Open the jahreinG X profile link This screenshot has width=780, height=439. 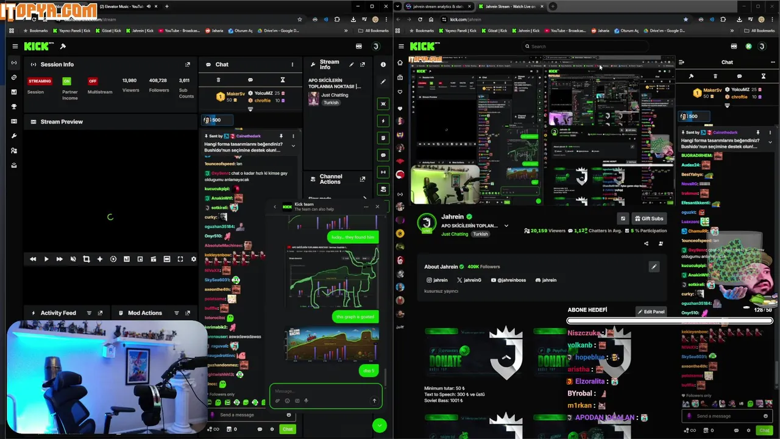[x=468, y=280]
